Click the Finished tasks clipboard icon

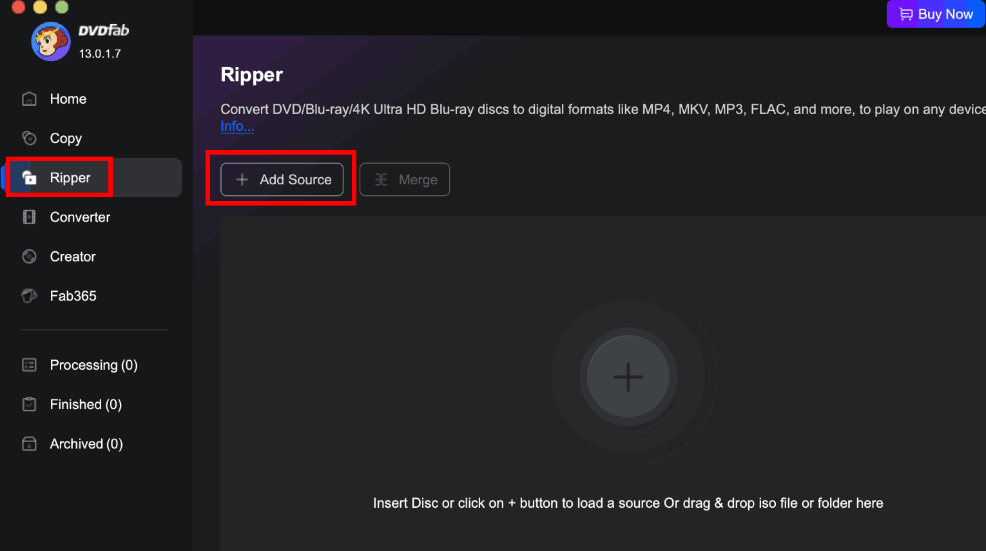click(x=29, y=404)
